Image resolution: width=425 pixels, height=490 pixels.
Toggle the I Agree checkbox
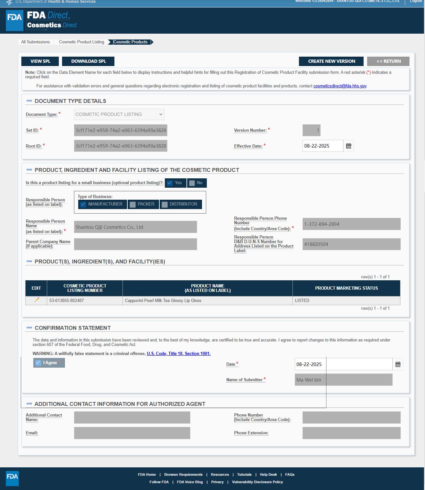tap(38, 363)
